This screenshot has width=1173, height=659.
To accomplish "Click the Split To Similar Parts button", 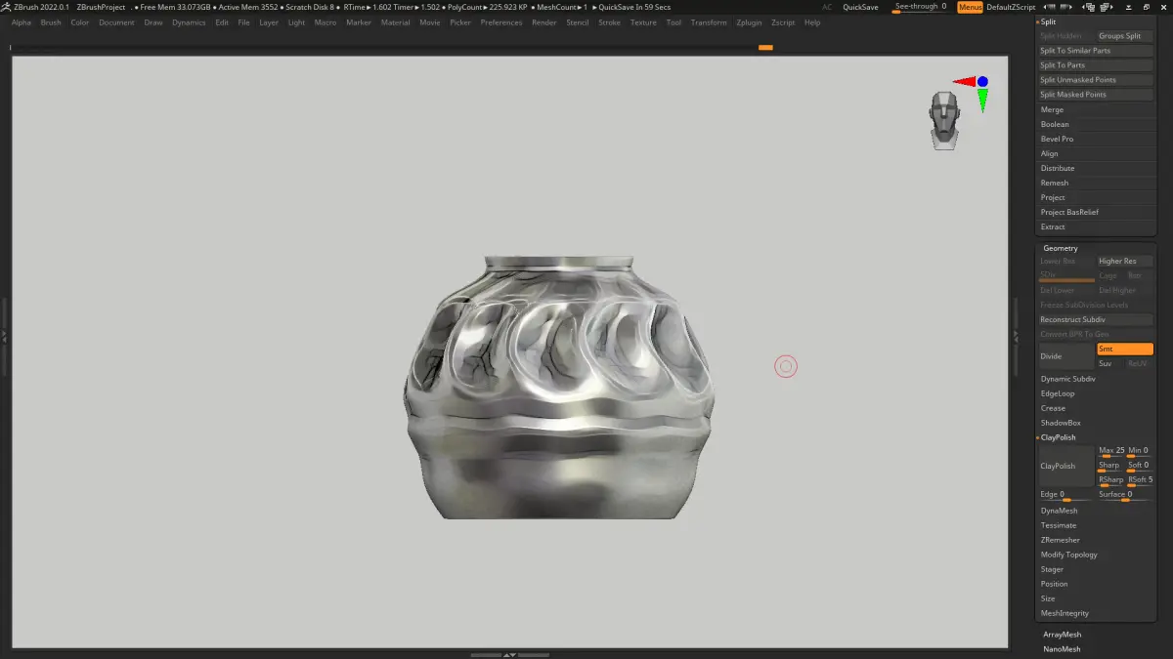I will pyautogui.click(x=1095, y=51).
